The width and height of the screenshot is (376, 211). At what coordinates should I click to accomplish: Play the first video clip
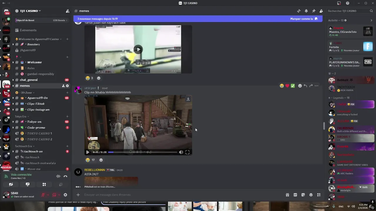coord(138,49)
